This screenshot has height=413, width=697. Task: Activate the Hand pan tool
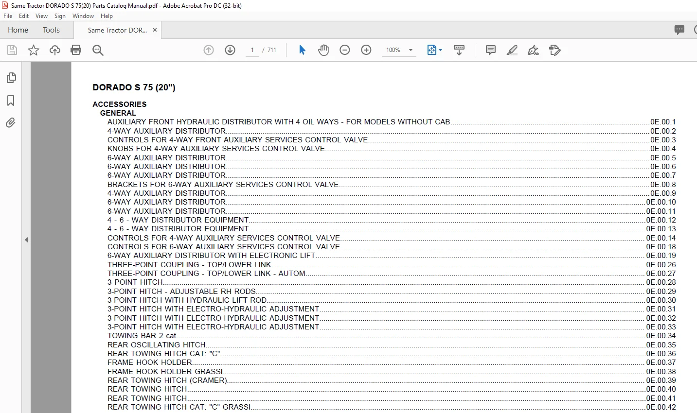click(x=323, y=50)
